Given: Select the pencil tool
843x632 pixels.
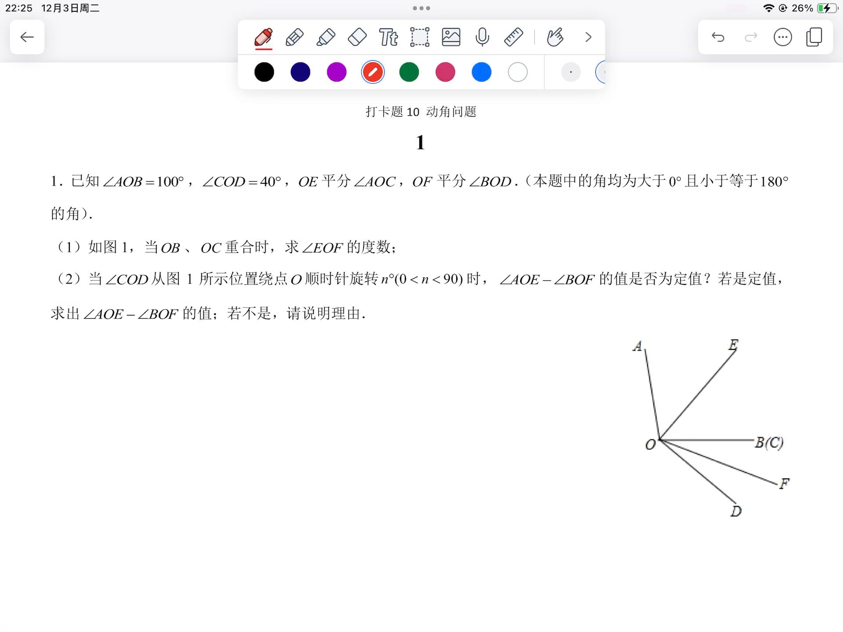Looking at the screenshot, I should 294,37.
